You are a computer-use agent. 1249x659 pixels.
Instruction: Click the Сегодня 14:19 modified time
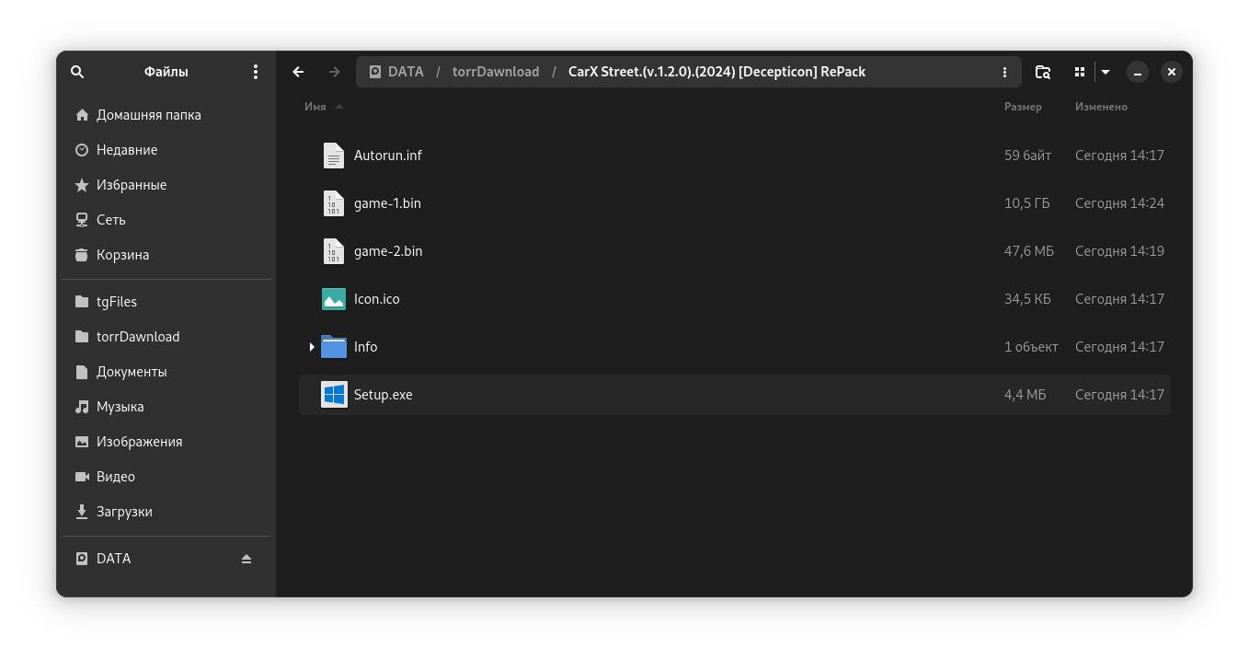click(x=1119, y=251)
